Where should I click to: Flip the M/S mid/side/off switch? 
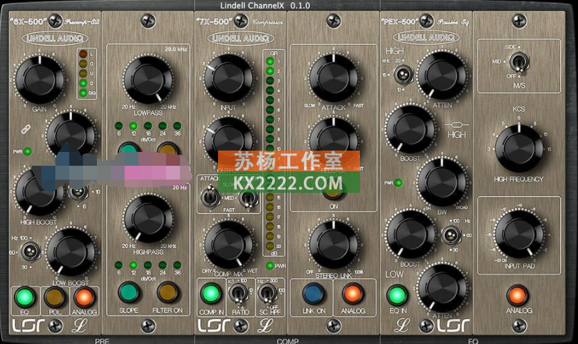pyautogui.click(x=519, y=63)
